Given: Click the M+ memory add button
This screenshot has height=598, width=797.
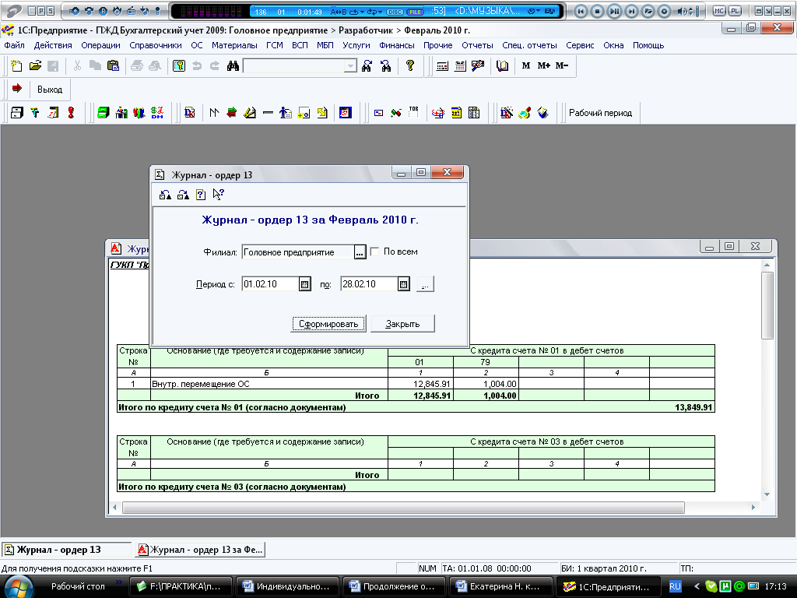Looking at the screenshot, I should [544, 65].
